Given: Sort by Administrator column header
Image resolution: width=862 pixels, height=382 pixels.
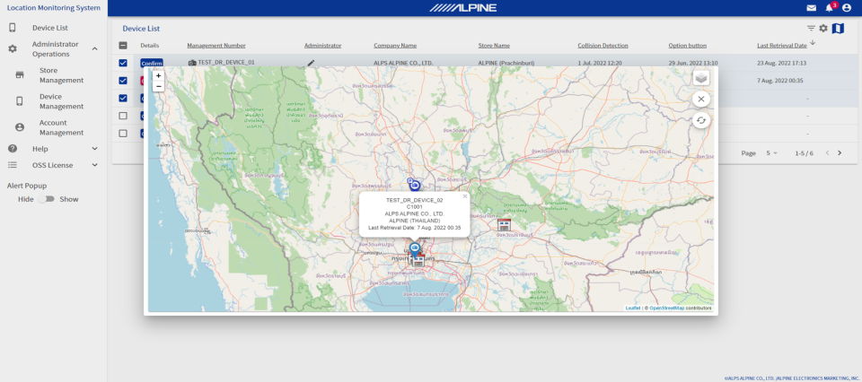Looking at the screenshot, I should [x=322, y=46].
